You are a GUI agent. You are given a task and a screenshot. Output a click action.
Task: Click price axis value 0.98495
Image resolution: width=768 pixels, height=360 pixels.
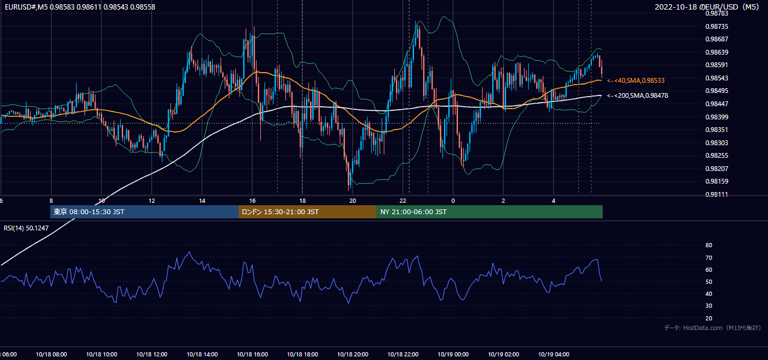[x=716, y=91]
